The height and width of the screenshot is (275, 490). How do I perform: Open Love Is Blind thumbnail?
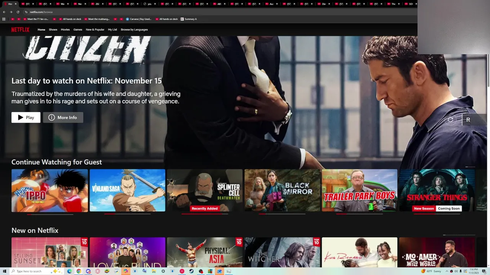point(127,252)
